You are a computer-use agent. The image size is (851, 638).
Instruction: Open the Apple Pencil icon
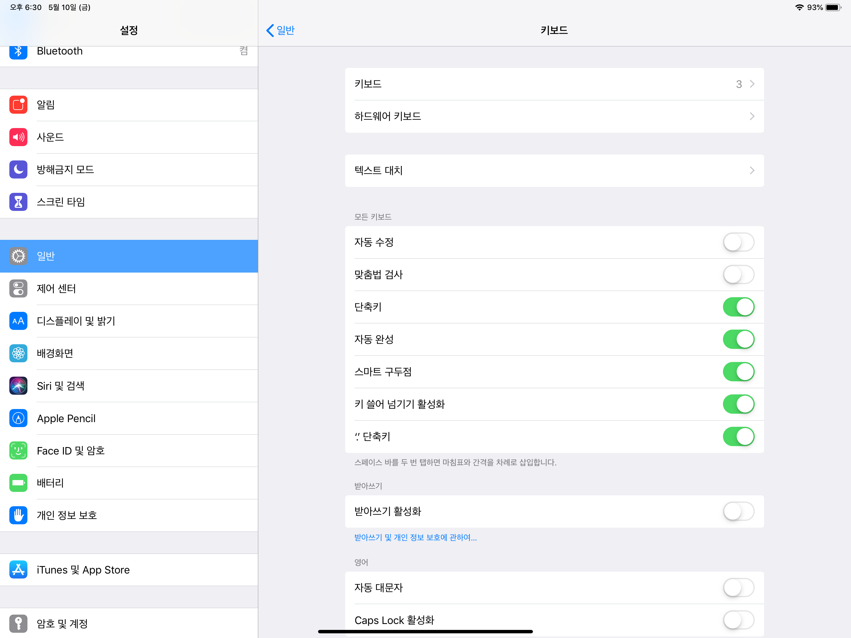point(18,418)
